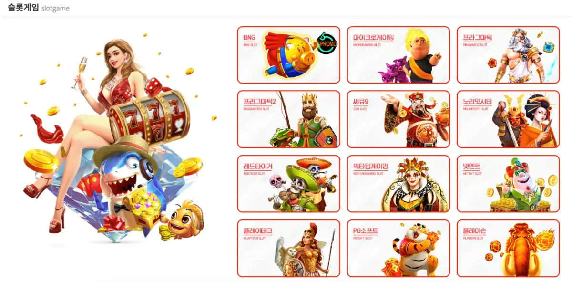Choose the 빅타임게이밍 Bigtimegaming slot card
The image size is (572, 282).
398,184
